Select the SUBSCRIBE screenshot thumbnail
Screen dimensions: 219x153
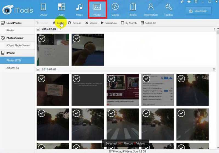point(123,90)
